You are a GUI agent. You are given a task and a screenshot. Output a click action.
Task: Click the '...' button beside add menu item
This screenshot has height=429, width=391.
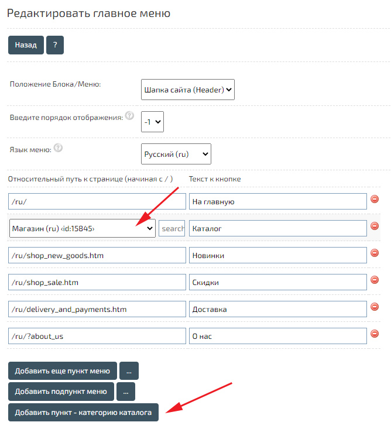[x=129, y=371]
